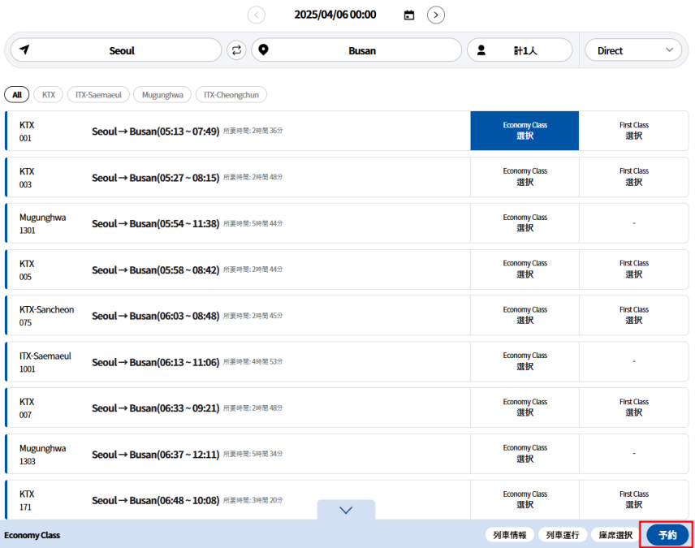
Task: Filter trains by Mugunghwa
Action: point(162,95)
